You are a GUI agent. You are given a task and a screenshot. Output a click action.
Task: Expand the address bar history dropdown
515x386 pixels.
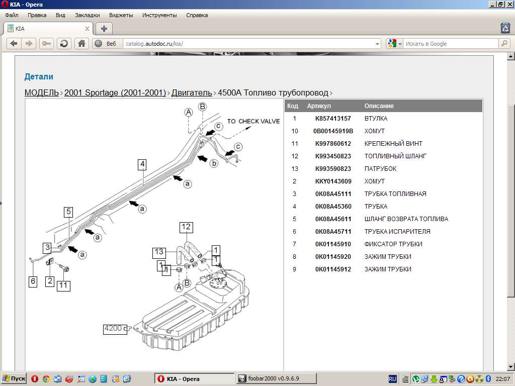378,44
